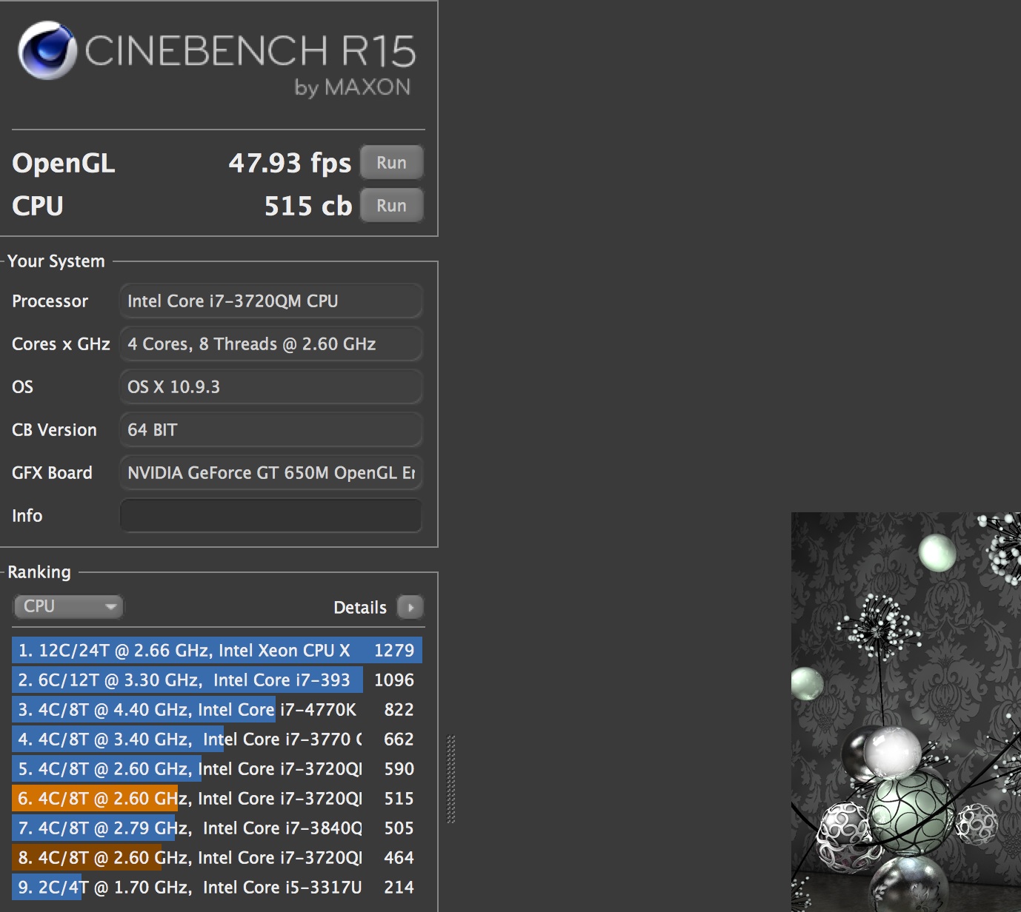Viewport: 1021px width, 912px height.
Task: Run the CPU benchmark
Action: click(391, 205)
